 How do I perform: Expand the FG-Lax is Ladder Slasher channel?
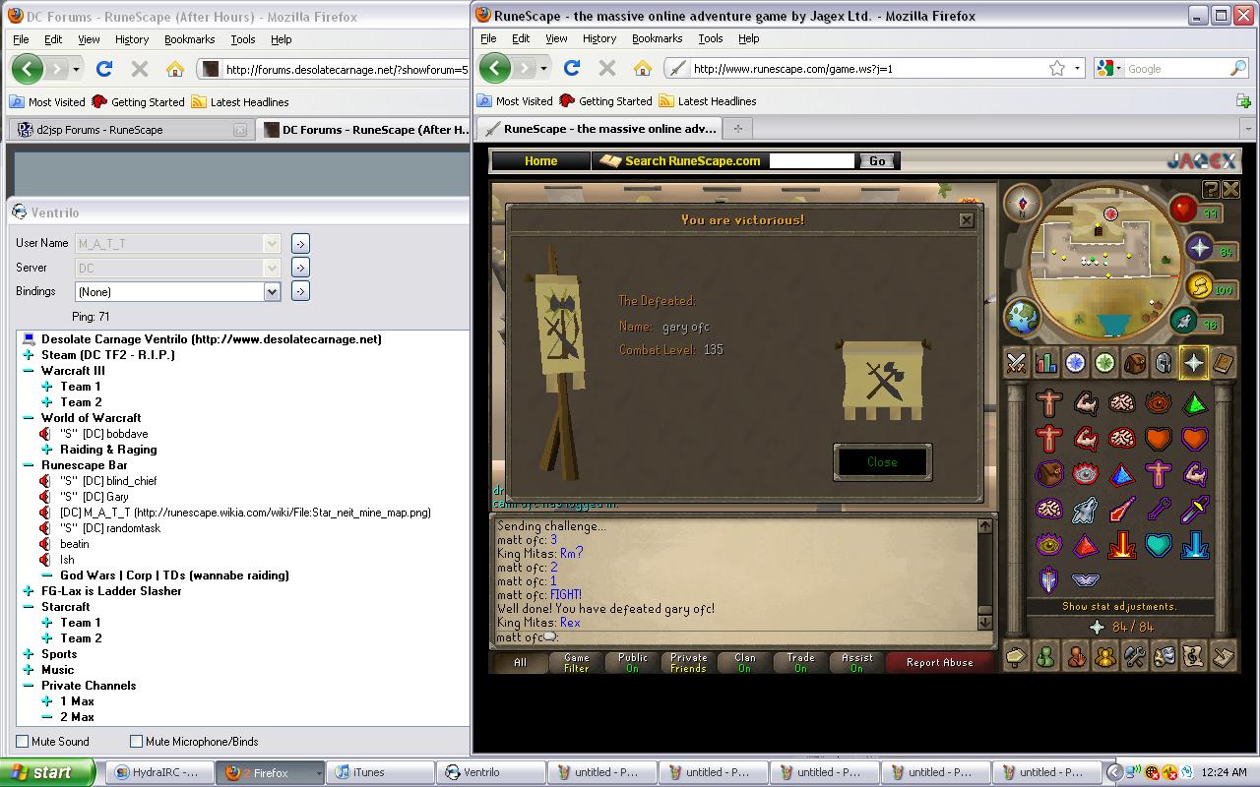(30, 591)
